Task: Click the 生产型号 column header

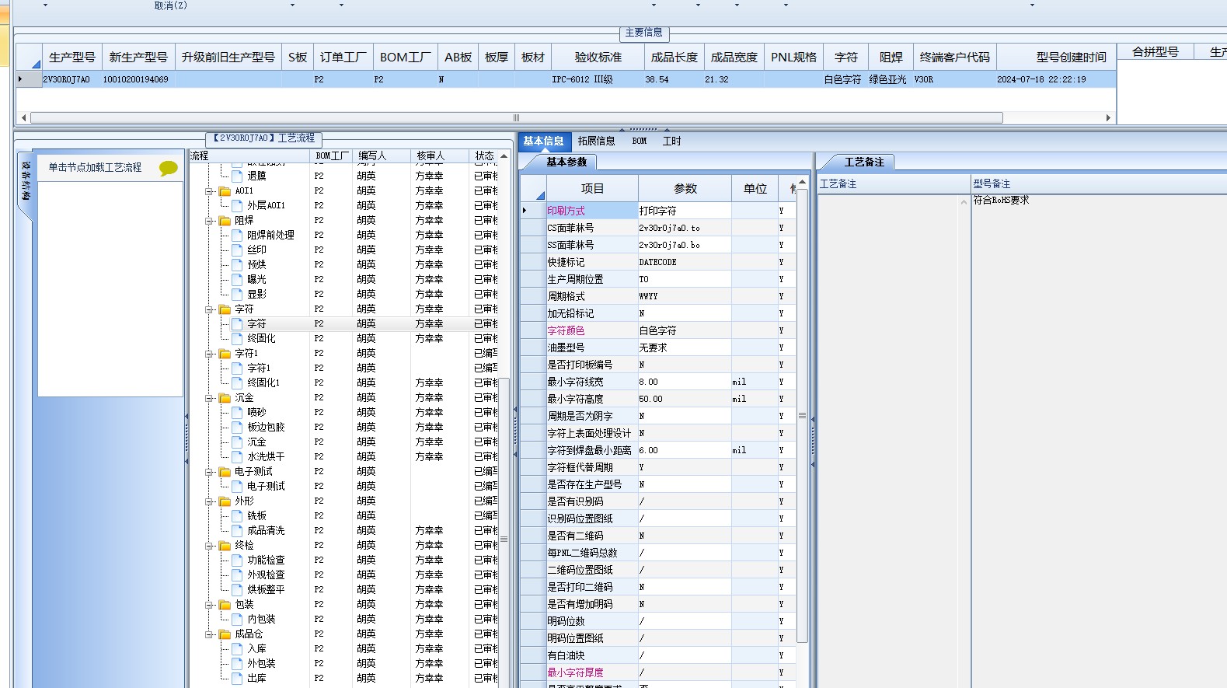Action: click(71, 58)
